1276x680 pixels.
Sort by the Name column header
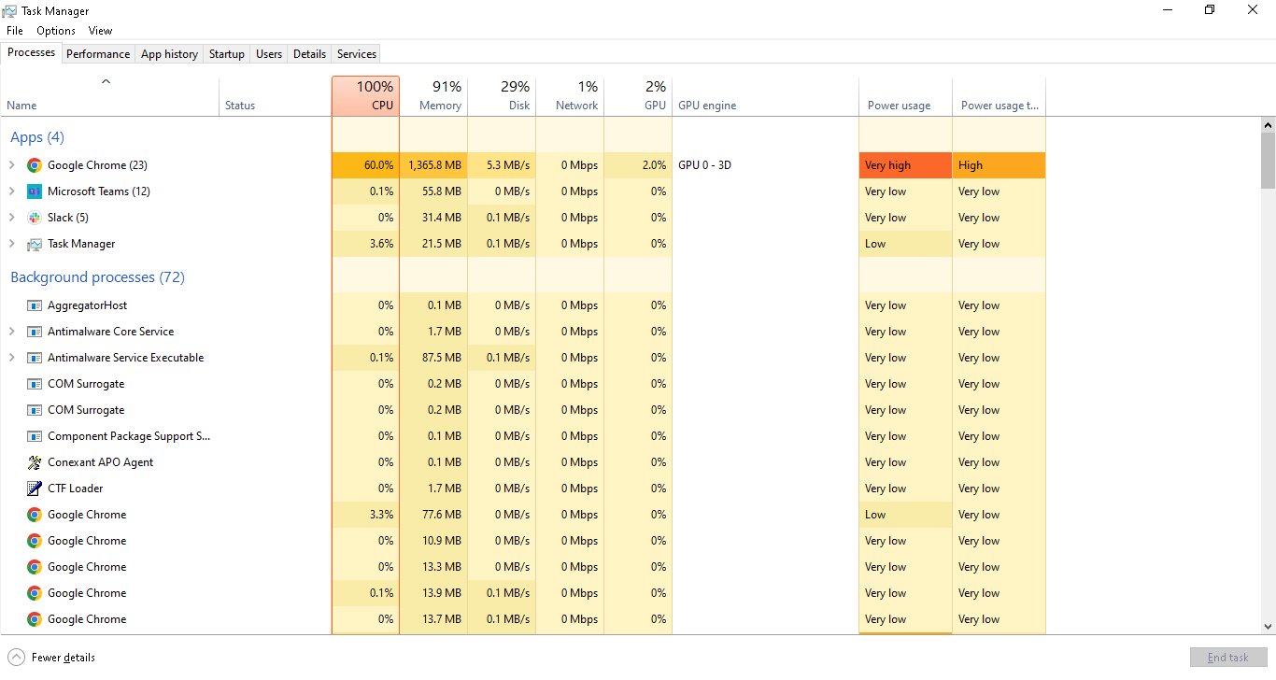point(110,96)
